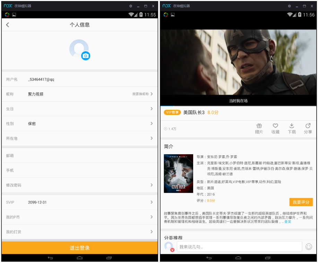Tap Android recents button in right emulator
Screen dimensions: 318x263
pos(267,258)
